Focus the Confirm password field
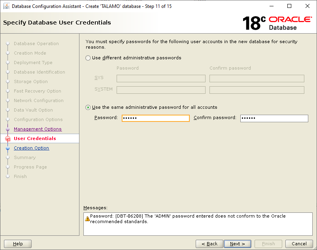317x250 pixels. click(x=274, y=118)
